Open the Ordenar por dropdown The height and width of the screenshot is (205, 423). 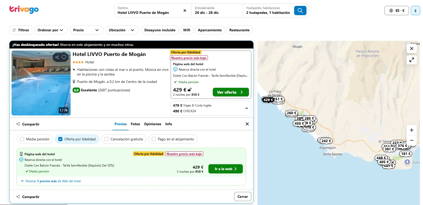[51, 30]
